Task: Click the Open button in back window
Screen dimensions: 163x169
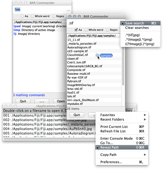Action: pos(61,101)
